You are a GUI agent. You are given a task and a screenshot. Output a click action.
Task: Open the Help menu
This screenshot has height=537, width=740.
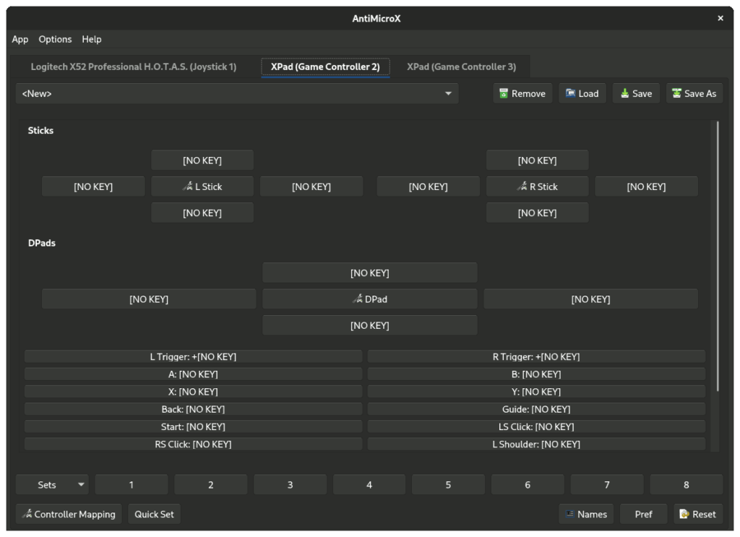coord(92,39)
